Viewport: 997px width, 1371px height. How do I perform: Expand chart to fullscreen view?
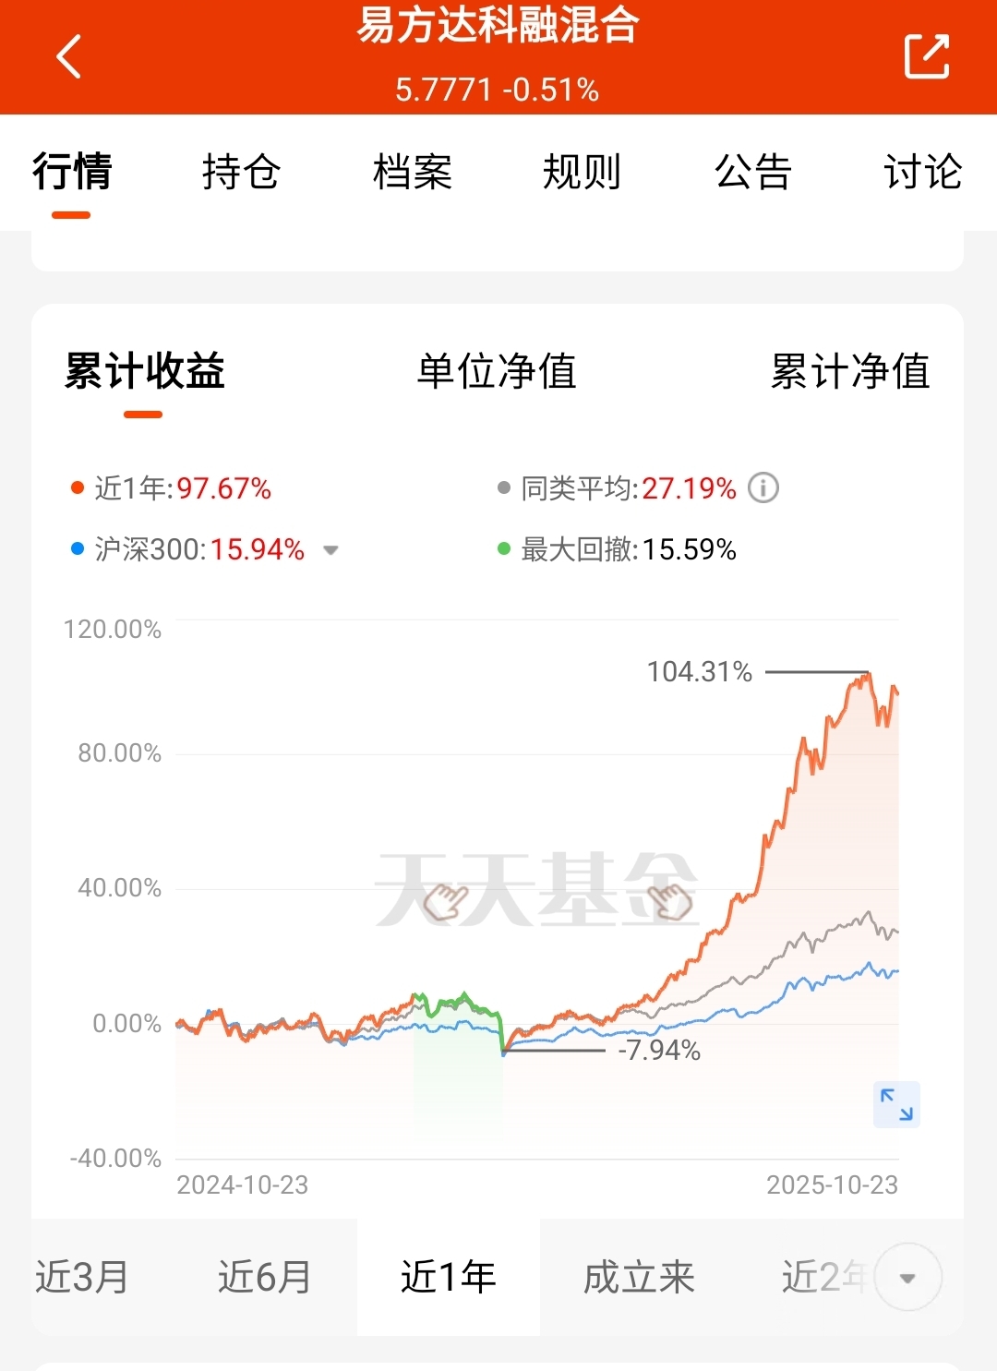[x=896, y=1104]
